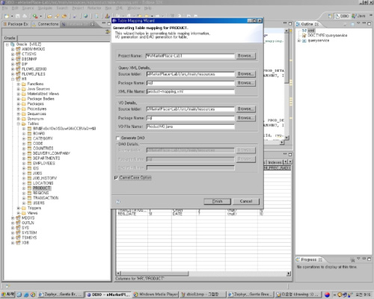Click the Print toolbar icon

(25, 16)
